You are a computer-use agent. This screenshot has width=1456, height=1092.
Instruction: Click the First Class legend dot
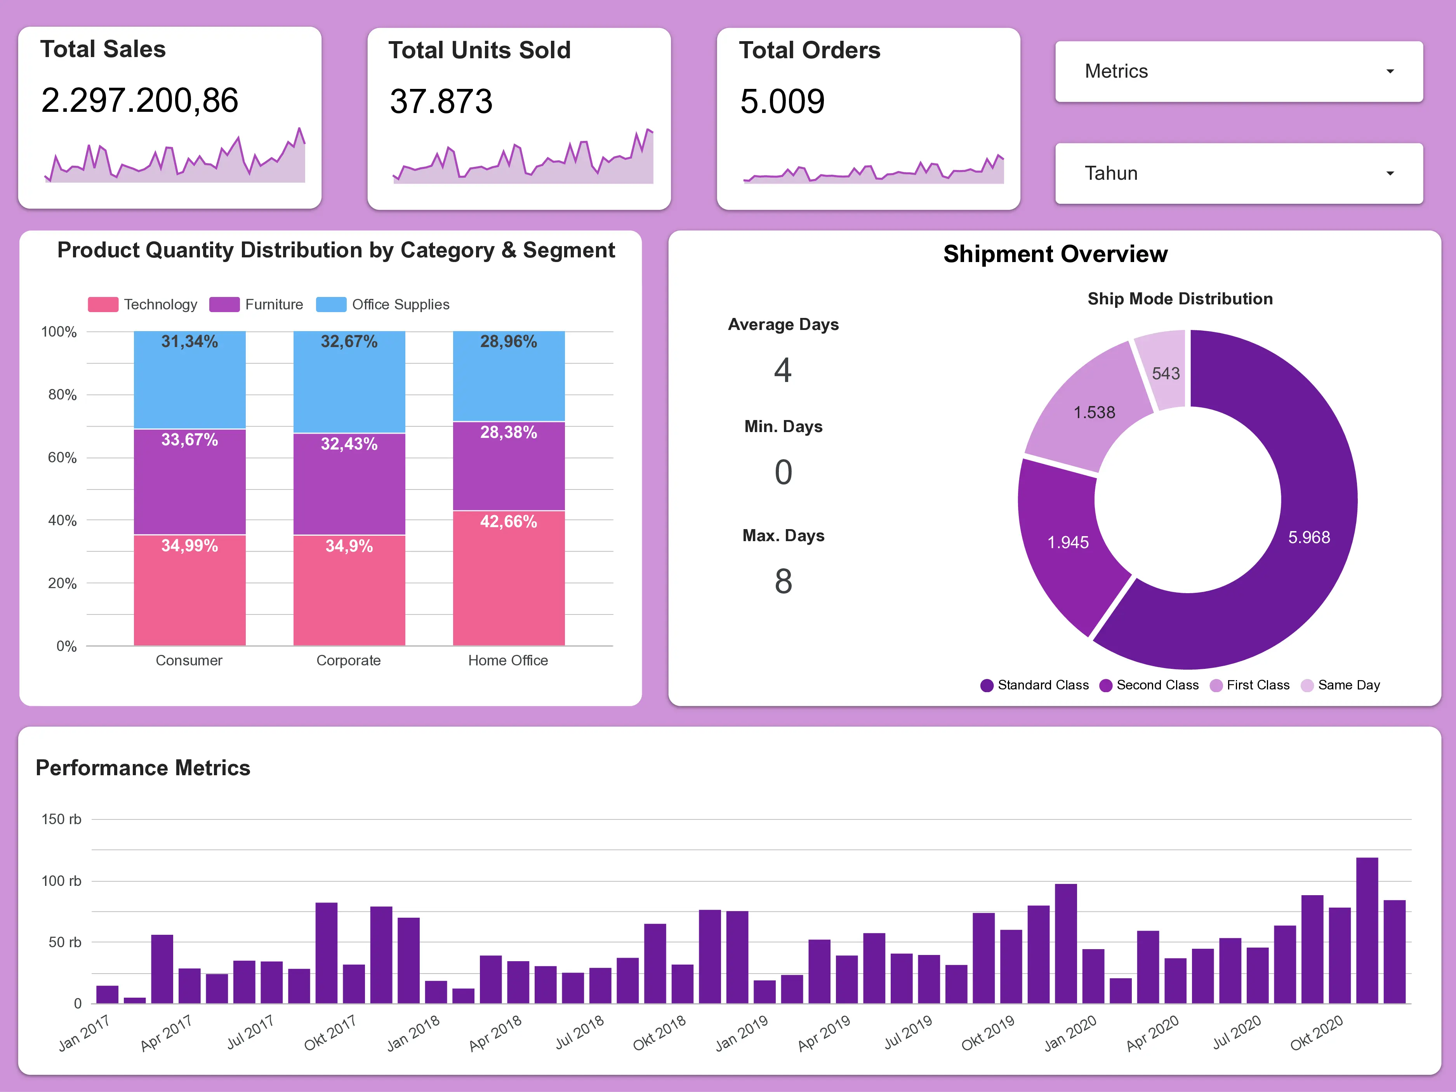pos(1216,685)
